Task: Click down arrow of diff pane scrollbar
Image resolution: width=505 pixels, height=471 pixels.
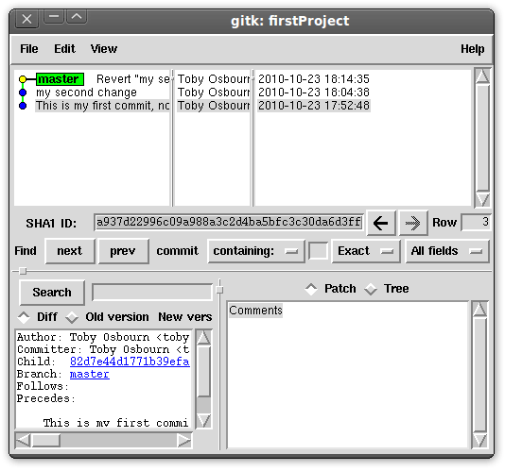Action: (x=204, y=421)
